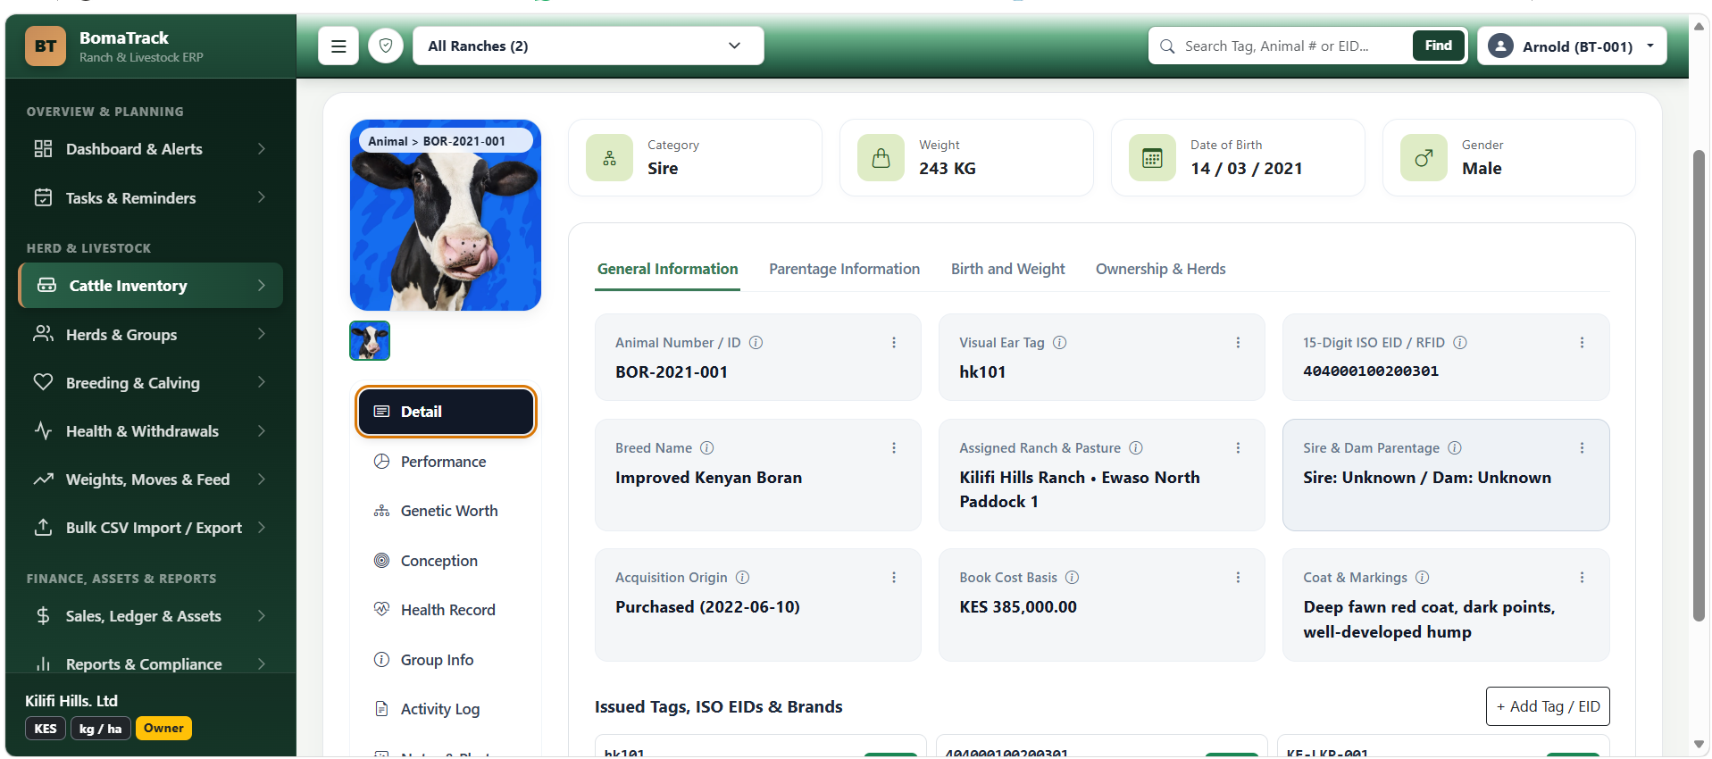Click the shield icon button
Image resolution: width=1712 pixels, height=759 pixels.
[x=386, y=46]
